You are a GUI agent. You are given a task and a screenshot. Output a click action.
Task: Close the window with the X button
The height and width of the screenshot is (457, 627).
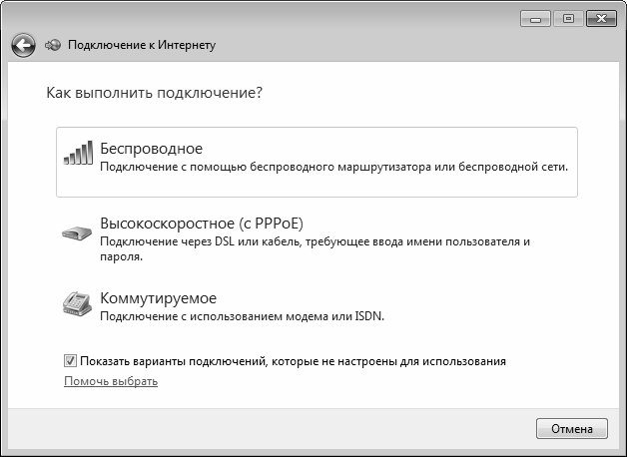click(x=600, y=18)
